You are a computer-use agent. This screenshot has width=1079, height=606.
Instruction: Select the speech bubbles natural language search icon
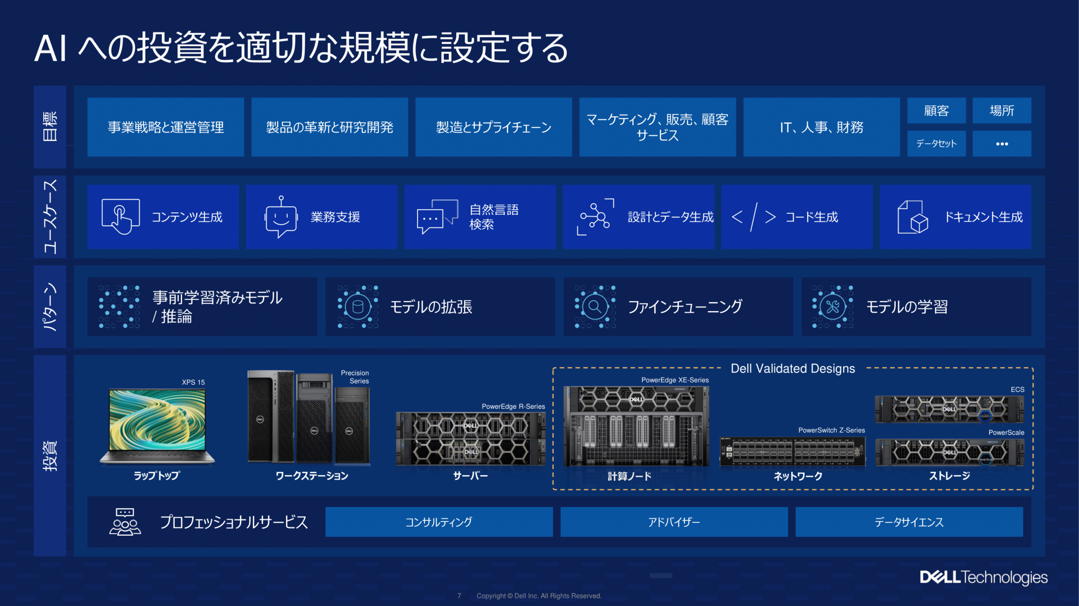(x=437, y=217)
